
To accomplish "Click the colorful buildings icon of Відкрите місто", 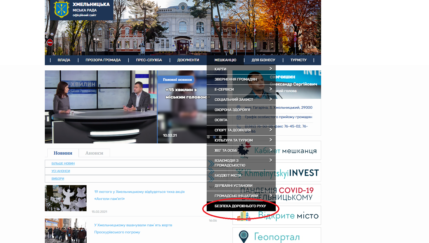I will coord(244,216).
